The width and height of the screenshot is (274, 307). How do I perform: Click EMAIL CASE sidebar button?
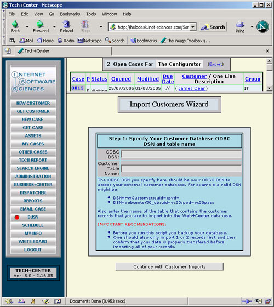coord(33,209)
